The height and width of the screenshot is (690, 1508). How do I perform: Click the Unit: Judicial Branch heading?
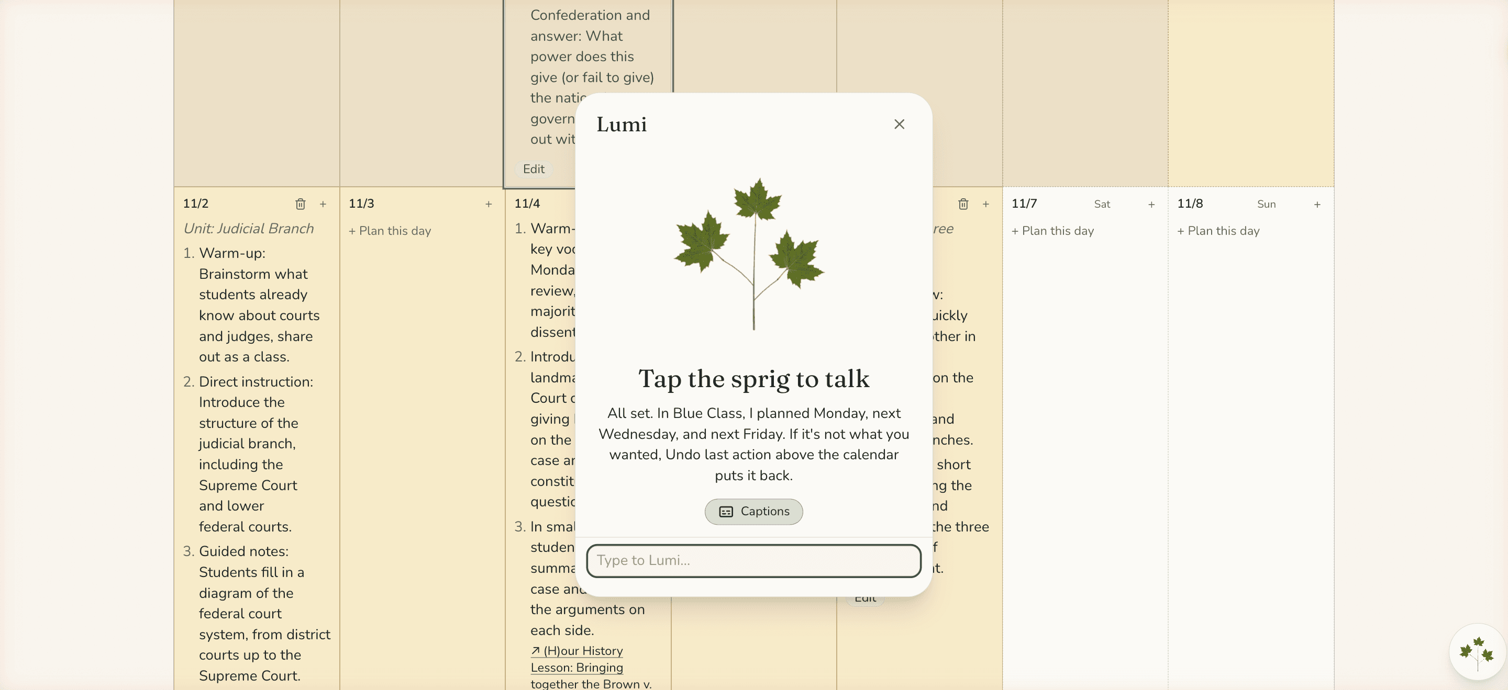coord(249,229)
